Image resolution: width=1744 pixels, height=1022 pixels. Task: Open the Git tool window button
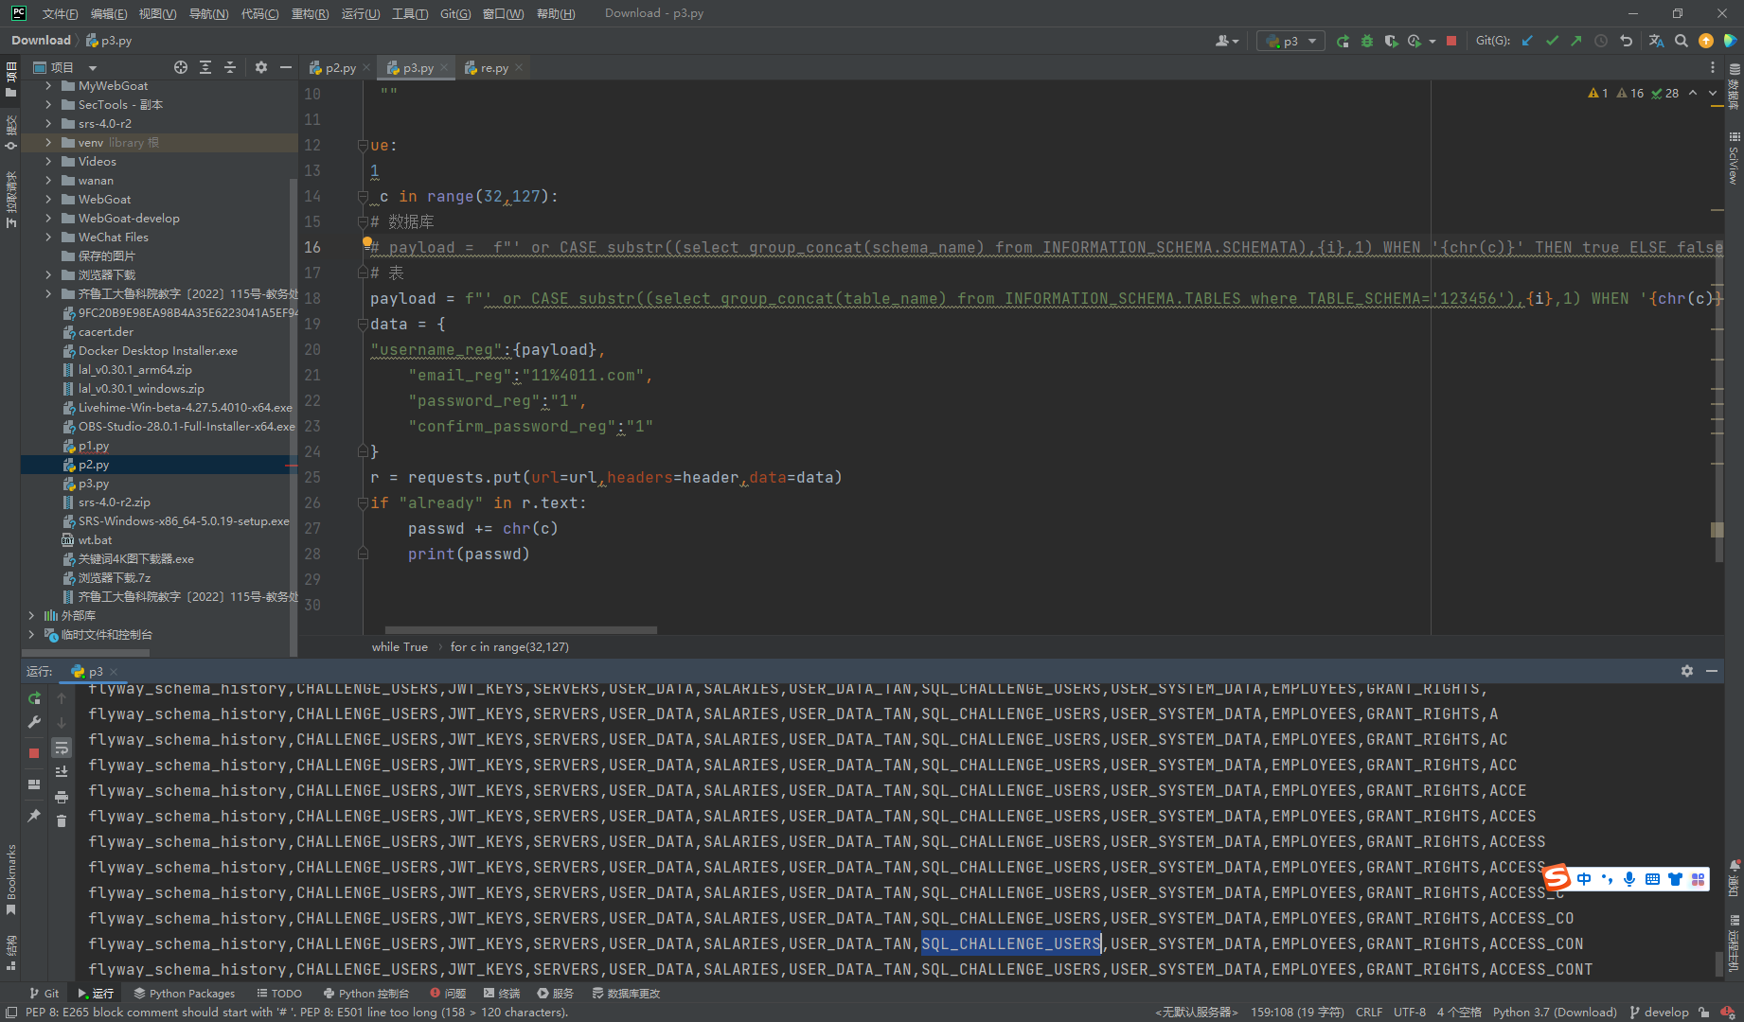pos(44,994)
